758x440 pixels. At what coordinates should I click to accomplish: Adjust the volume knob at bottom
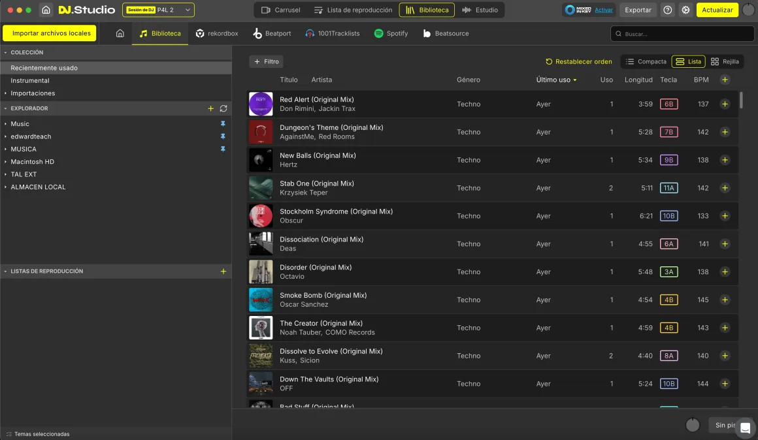(692, 425)
